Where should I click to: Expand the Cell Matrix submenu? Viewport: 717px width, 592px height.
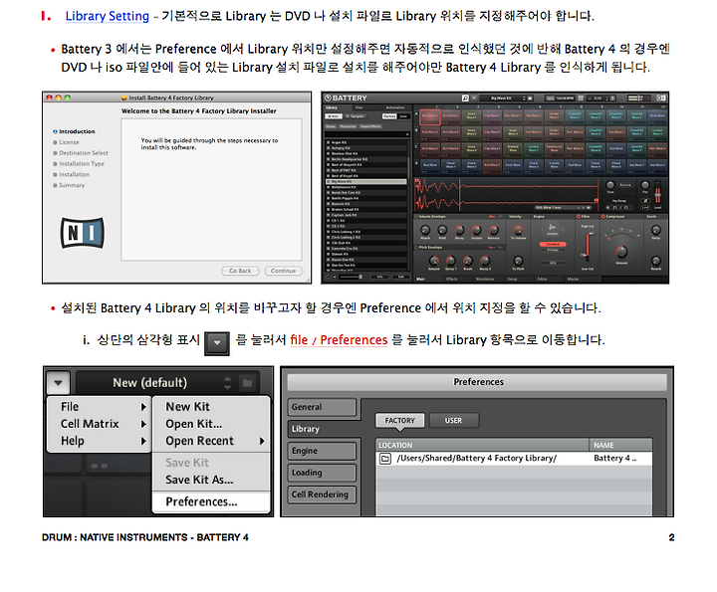coord(99,424)
